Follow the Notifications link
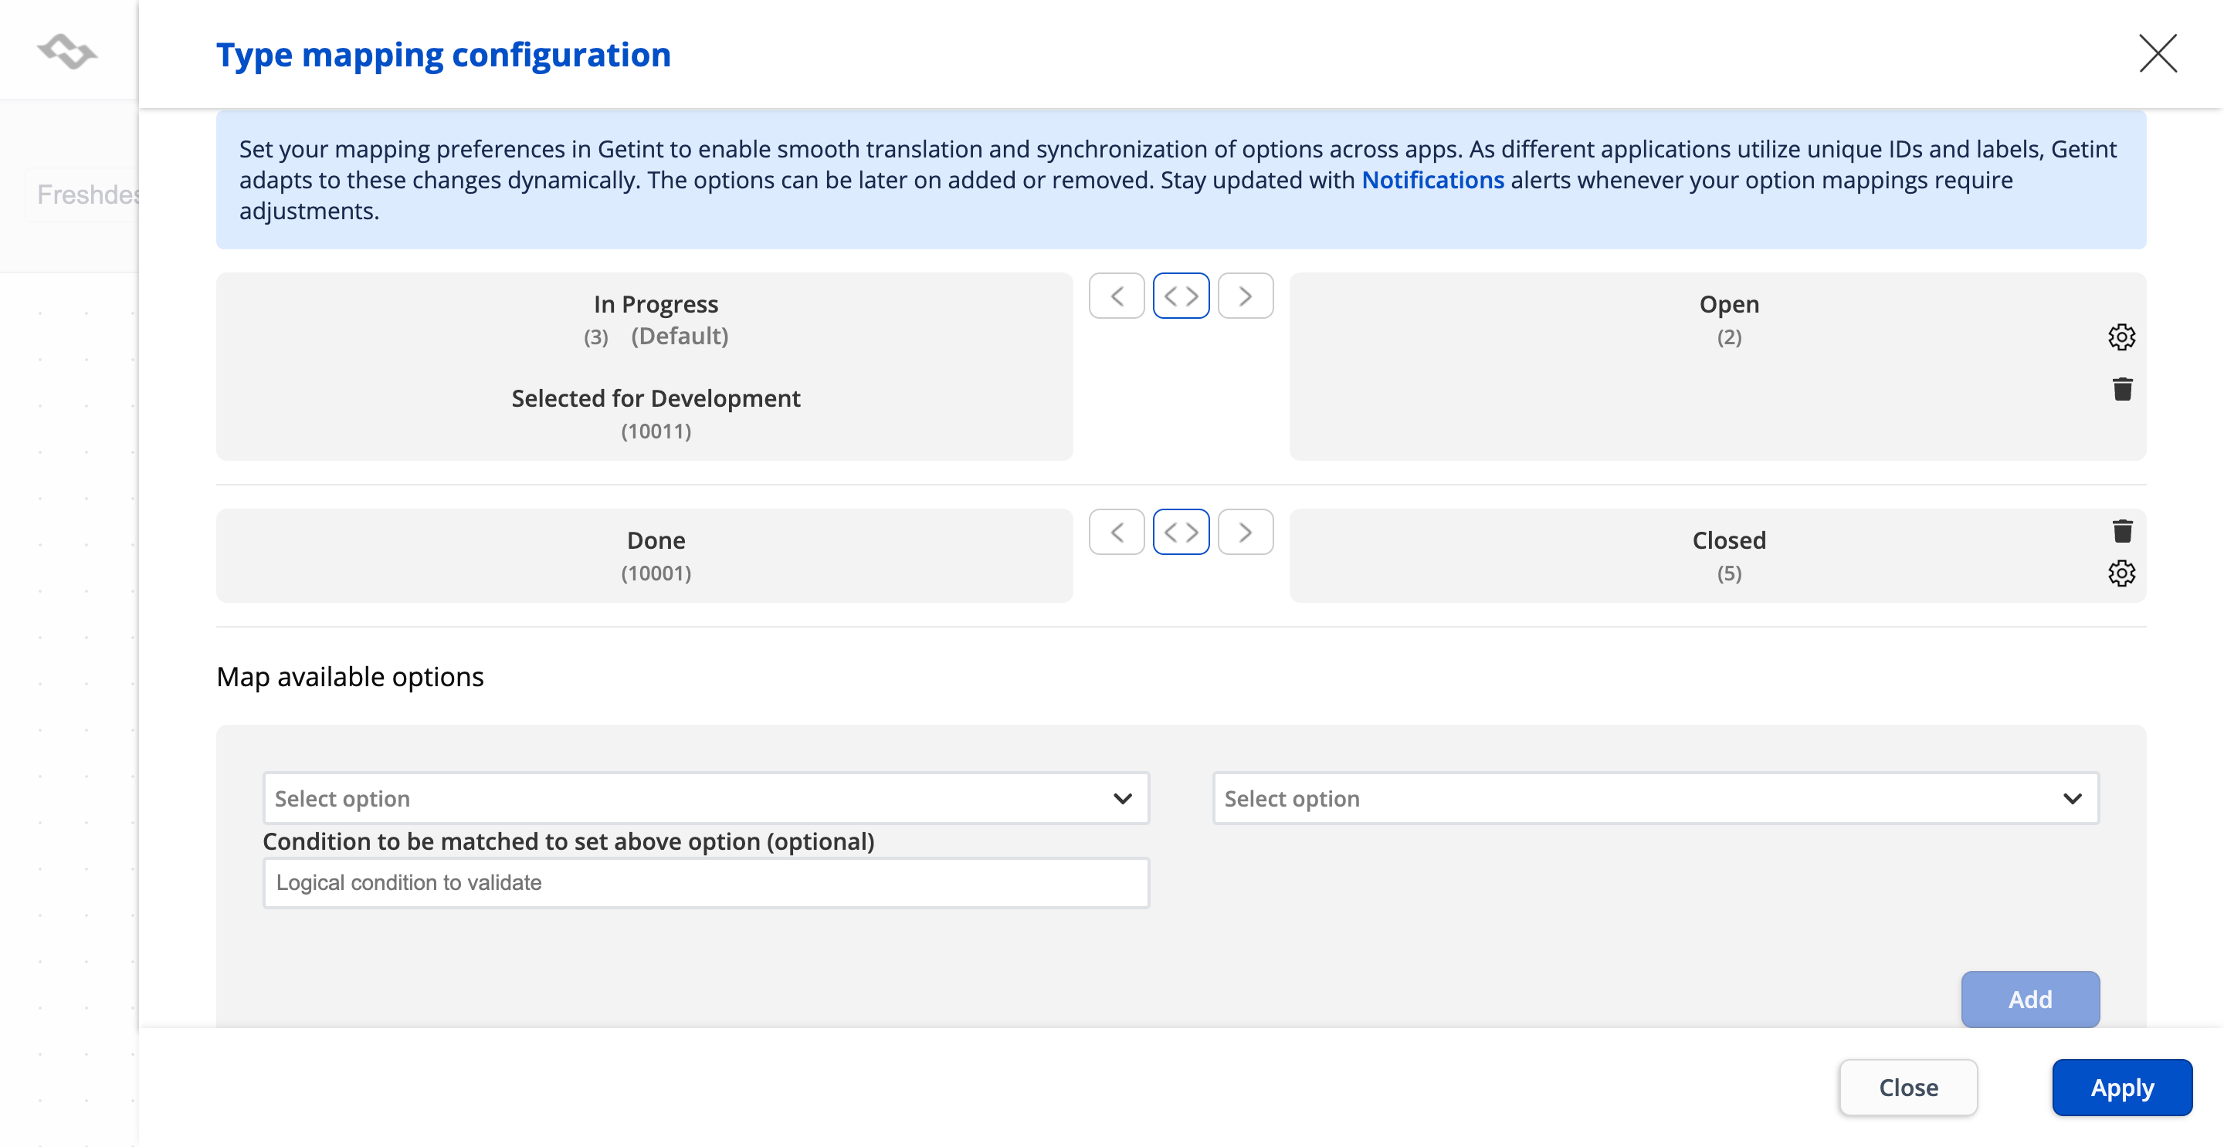 coord(1432,180)
